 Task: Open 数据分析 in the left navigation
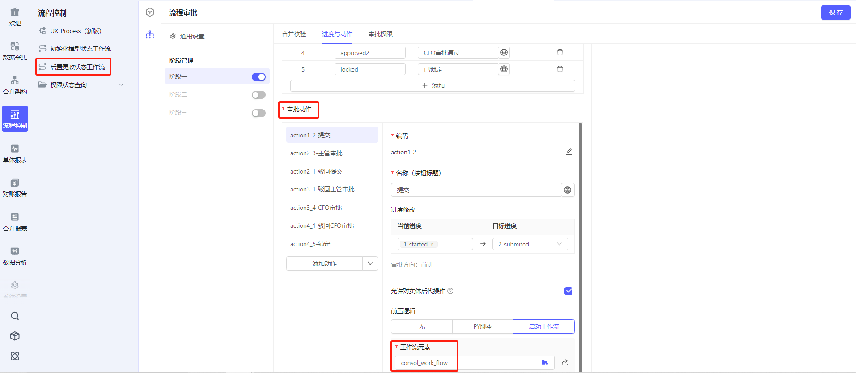[x=15, y=256]
